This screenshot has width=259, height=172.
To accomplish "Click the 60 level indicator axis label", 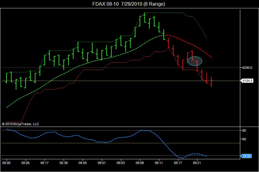I will click(244, 139).
